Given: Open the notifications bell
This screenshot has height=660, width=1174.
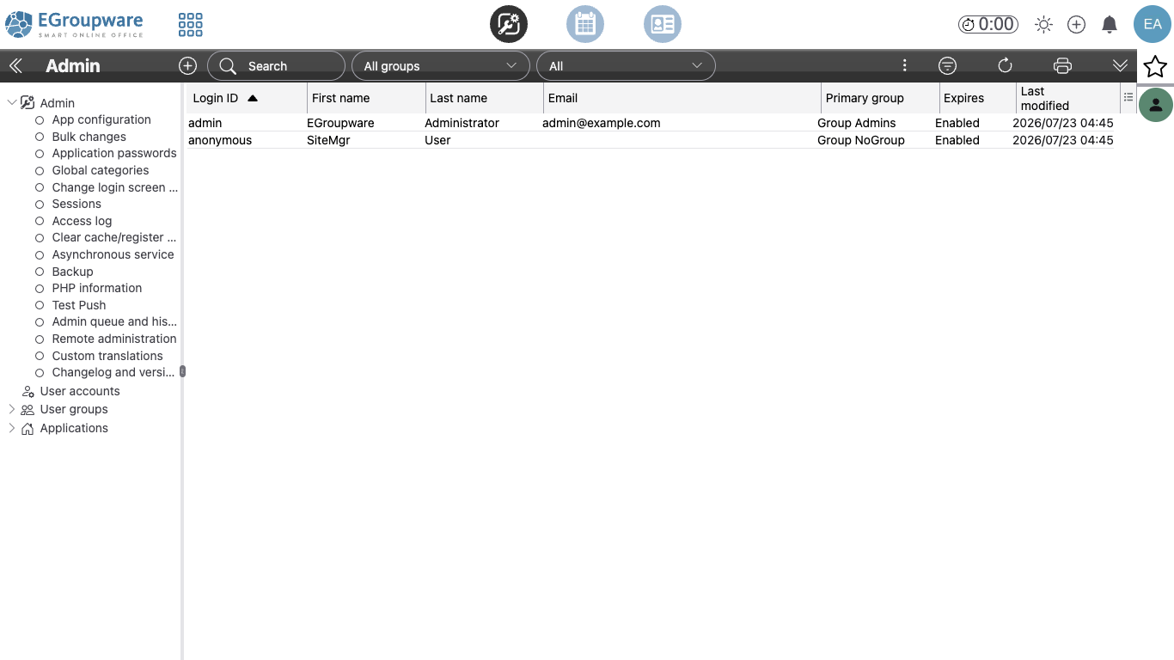Looking at the screenshot, I should (x=1110, y=25).
